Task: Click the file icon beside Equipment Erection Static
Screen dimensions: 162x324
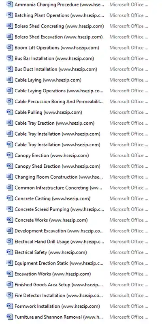Action: coord(10,263)
